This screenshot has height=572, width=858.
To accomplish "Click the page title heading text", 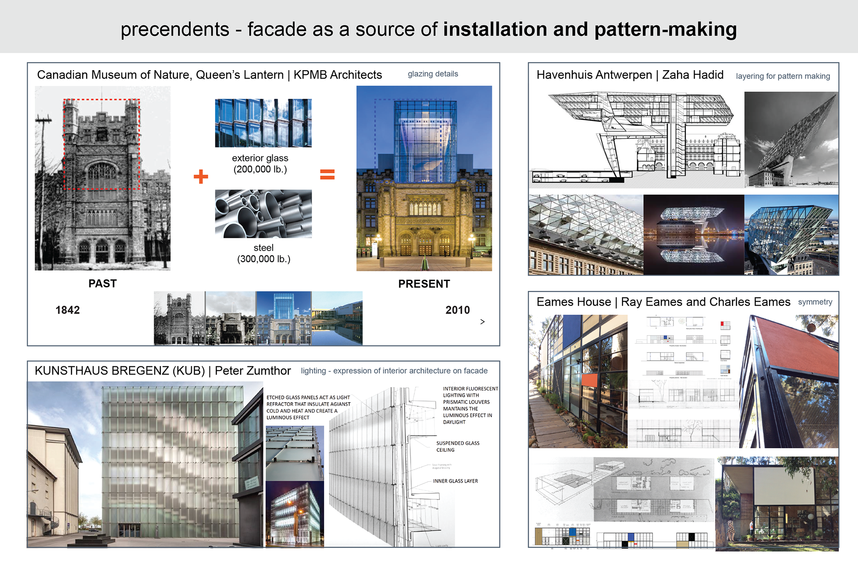I will (429, 29).
